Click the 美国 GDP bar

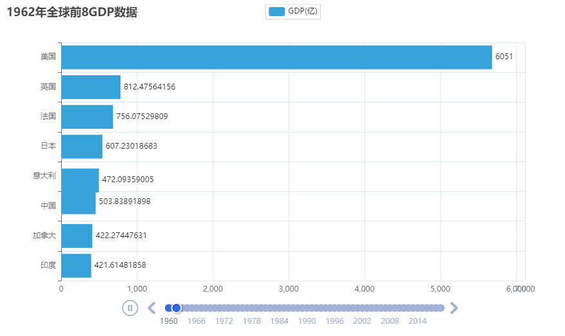(276, 57)
